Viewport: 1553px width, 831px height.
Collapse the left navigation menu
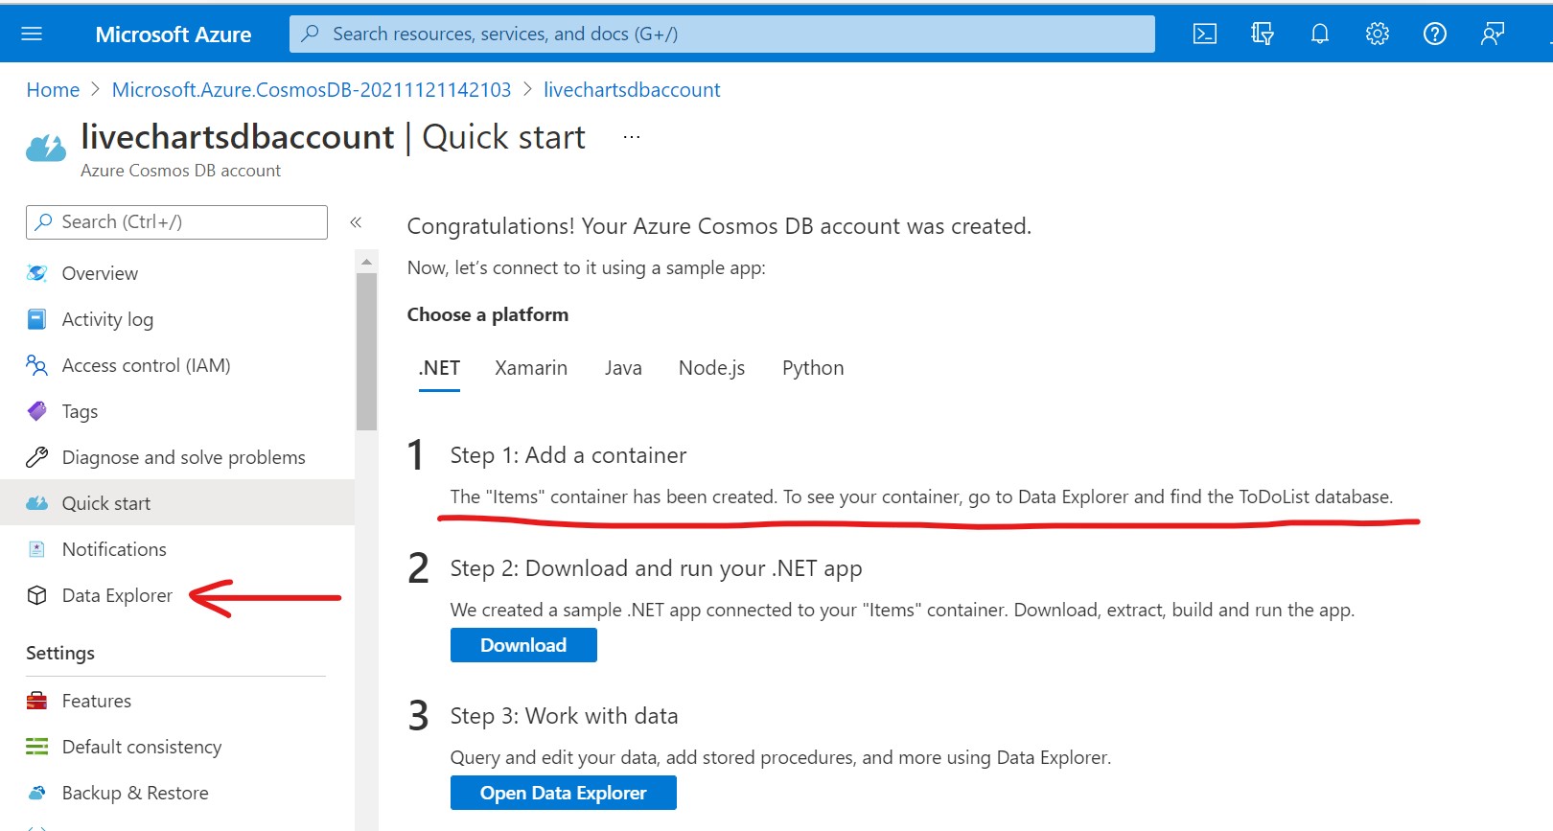pyautogui.click(x=356, y=222)
